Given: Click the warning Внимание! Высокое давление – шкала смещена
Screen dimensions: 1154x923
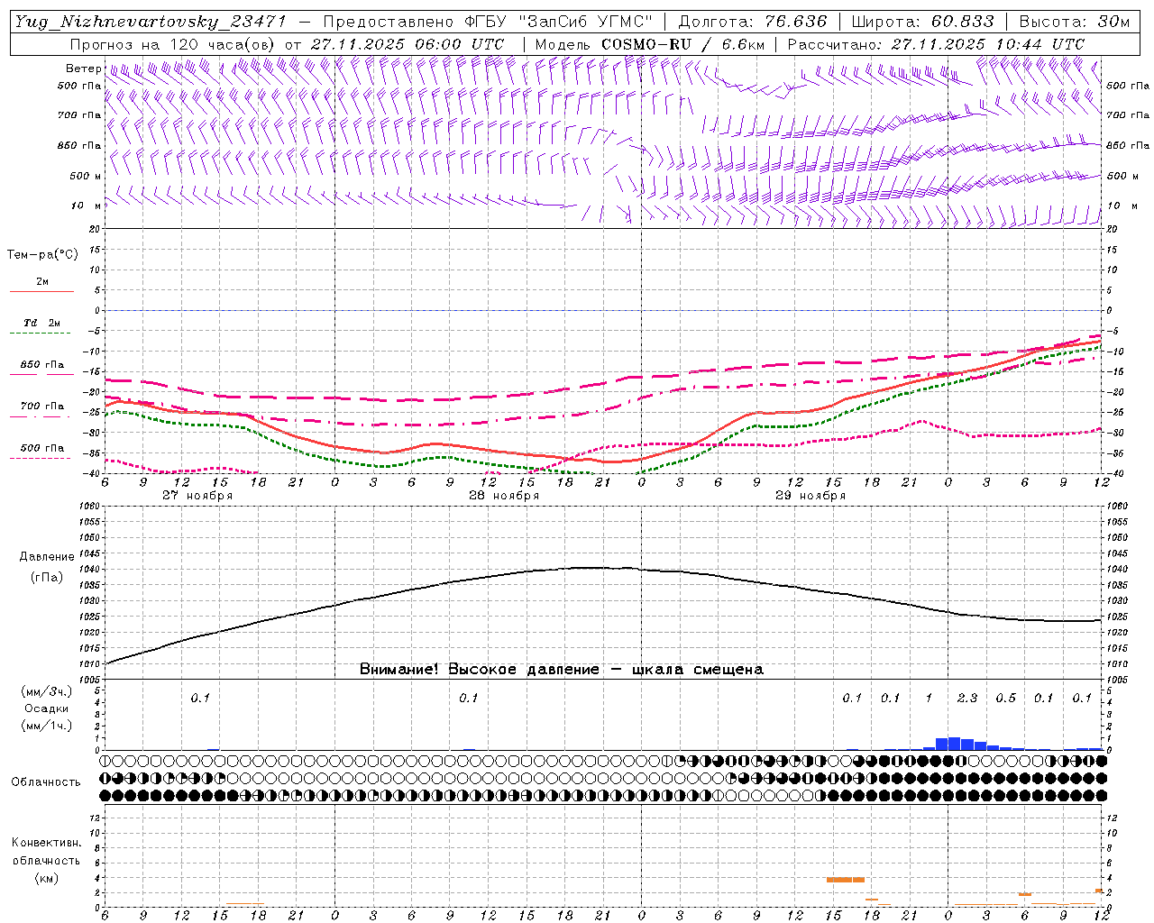Looking at the screenshot, I should (x=562, y=670).
